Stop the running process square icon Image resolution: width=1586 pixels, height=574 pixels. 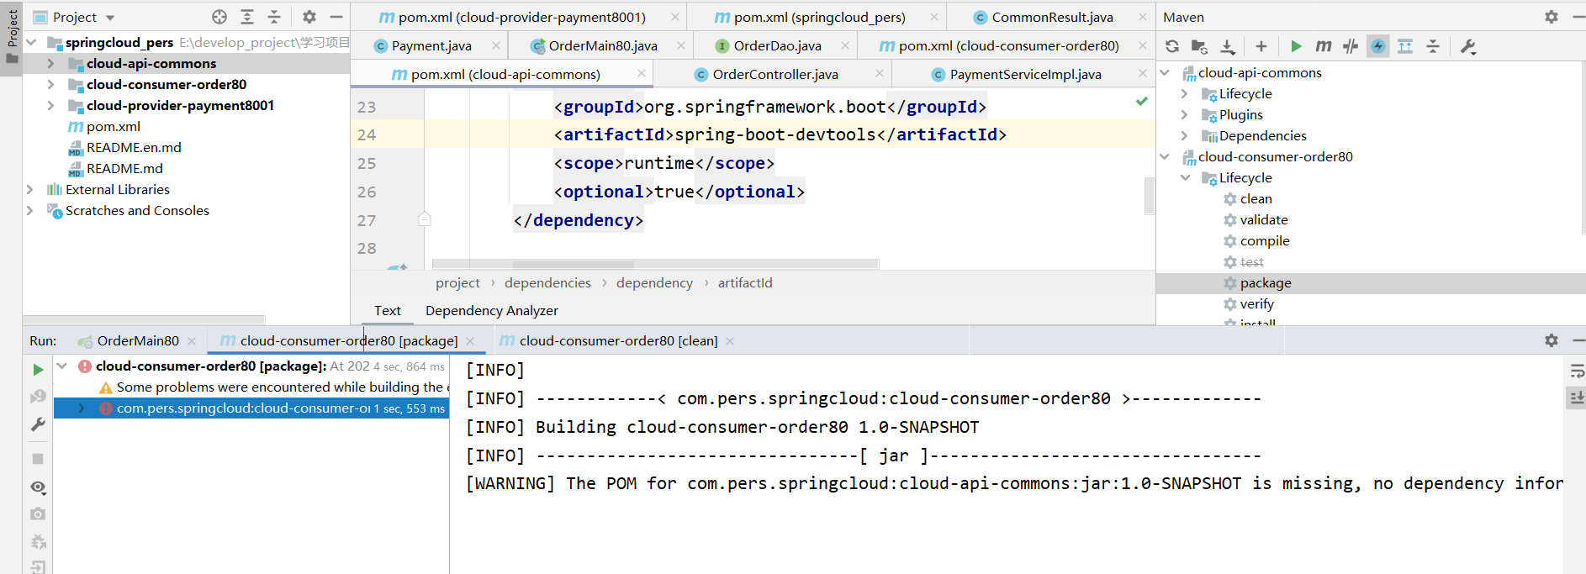point(38,459)
